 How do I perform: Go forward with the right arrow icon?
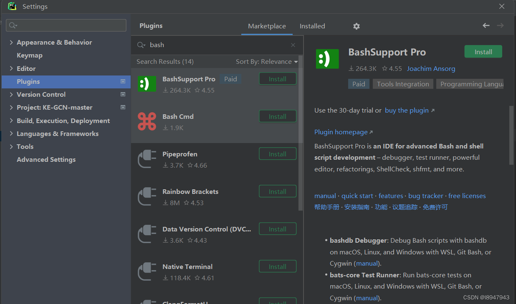[500, 25]
